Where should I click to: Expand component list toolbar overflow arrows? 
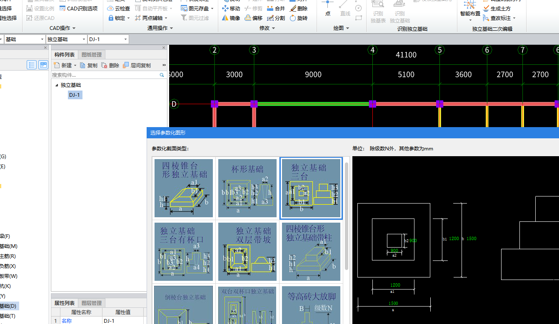(164, 65)
